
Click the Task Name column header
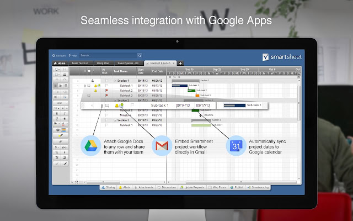(x=124, y=71)
